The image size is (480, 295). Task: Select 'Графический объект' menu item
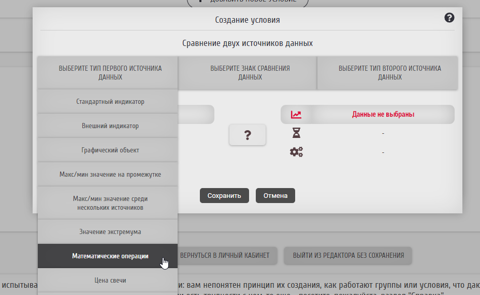tap(110, 150)
